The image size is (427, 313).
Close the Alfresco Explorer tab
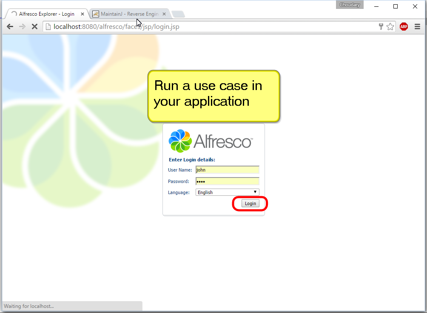pyautogui.click(x=83, y=14)
